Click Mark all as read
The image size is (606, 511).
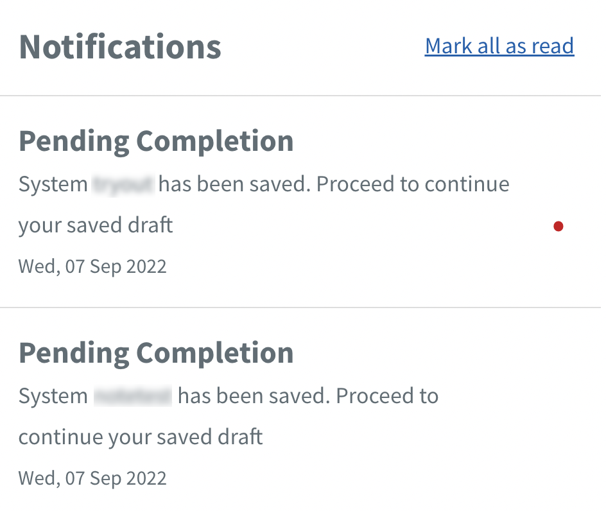coord(499,46)
